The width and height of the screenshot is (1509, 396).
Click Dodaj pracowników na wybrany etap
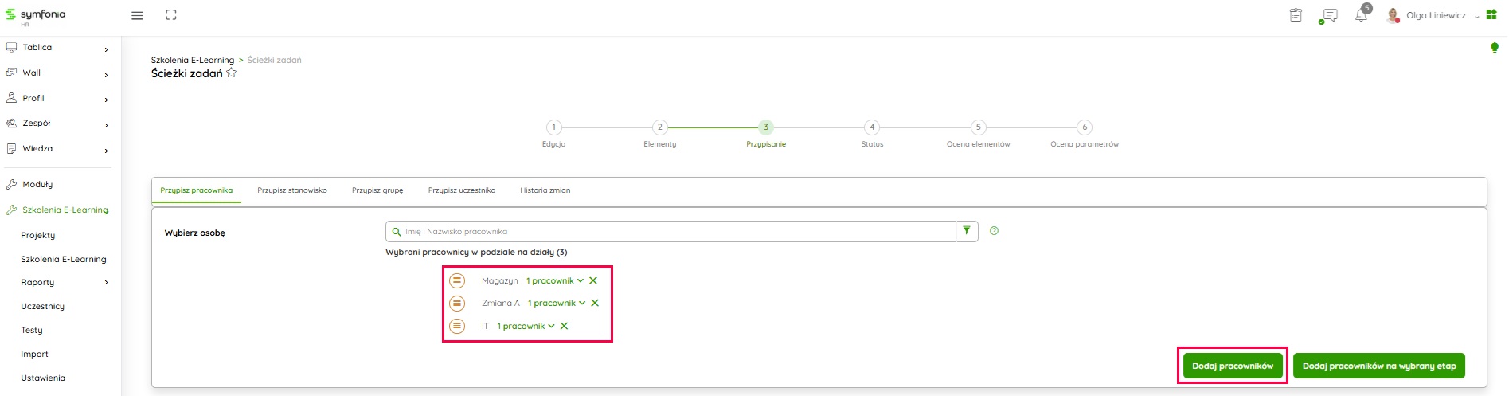point(1378,366)
